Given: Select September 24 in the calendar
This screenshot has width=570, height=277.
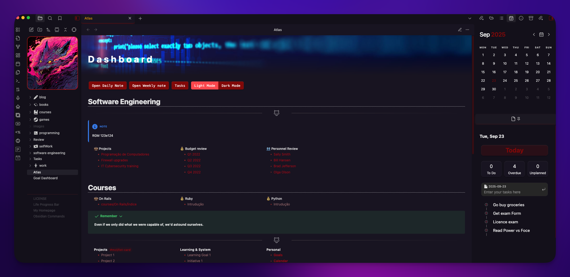Looking at the screenshot, I should (505, 81).
